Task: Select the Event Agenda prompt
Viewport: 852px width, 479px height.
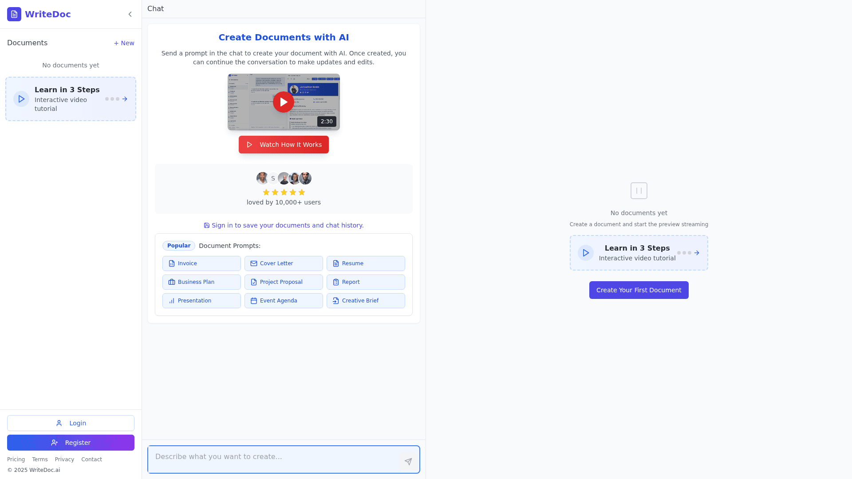Action: pos(284,301)
